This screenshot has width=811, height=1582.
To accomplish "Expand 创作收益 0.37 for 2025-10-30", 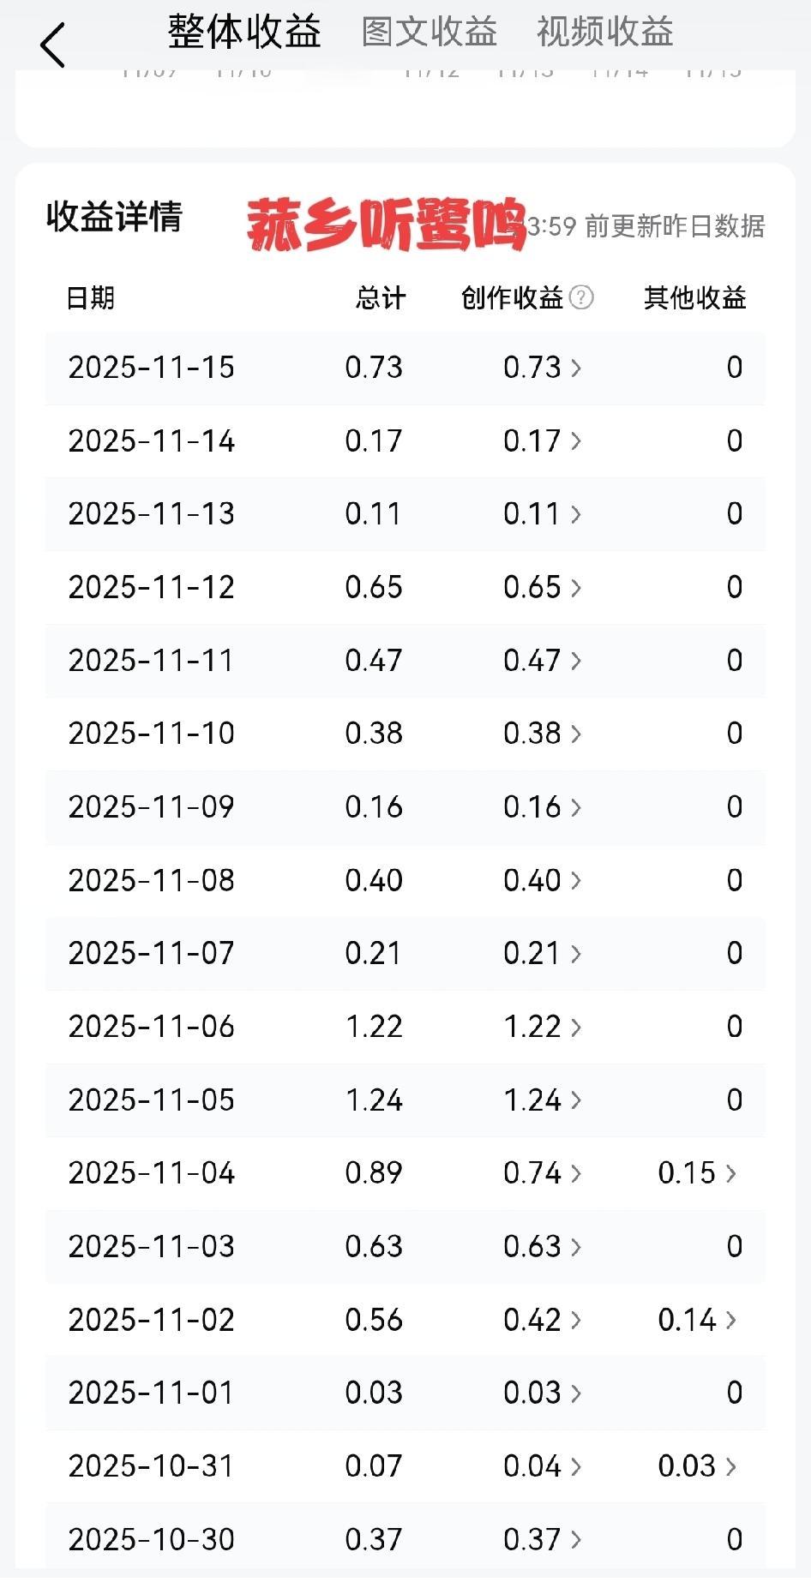I will 542,1540.
